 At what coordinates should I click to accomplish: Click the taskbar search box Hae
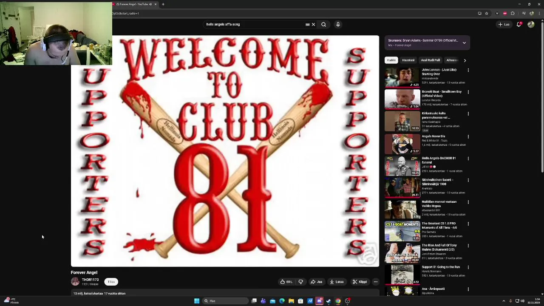(224, 301)
